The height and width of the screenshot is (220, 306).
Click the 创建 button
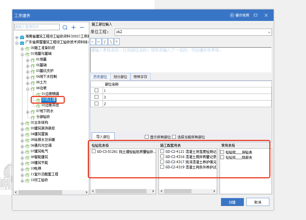click(232, 202)
